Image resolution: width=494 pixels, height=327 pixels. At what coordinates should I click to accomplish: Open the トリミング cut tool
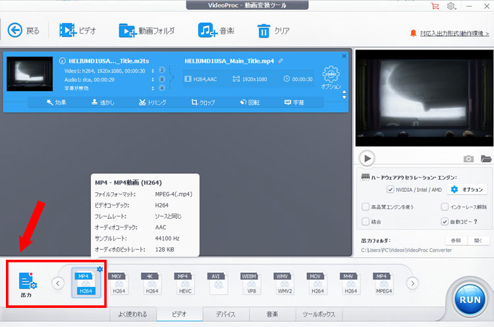pyautogui.click(x=153, y=102)
